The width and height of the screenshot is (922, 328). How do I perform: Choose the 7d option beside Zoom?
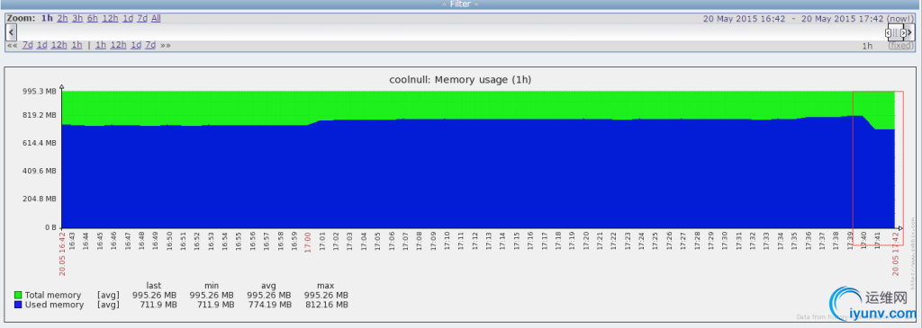click(x=142, y=18)
